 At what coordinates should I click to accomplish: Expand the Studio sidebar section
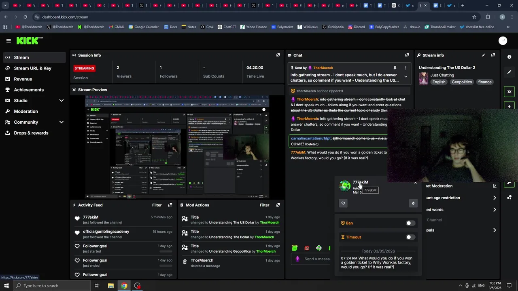pos(62,101)
